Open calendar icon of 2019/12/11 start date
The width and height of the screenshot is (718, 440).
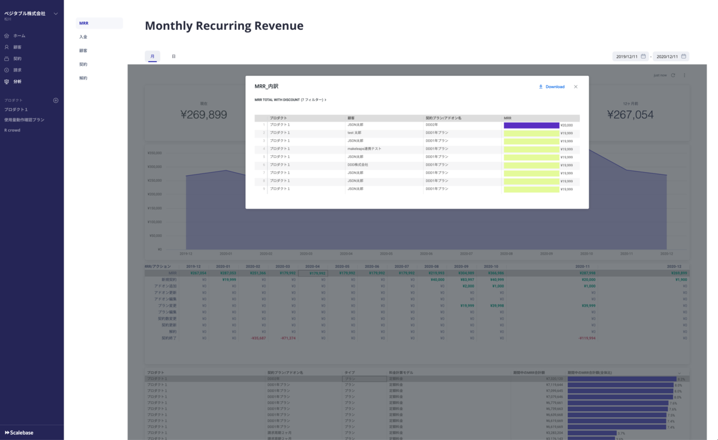643,56
